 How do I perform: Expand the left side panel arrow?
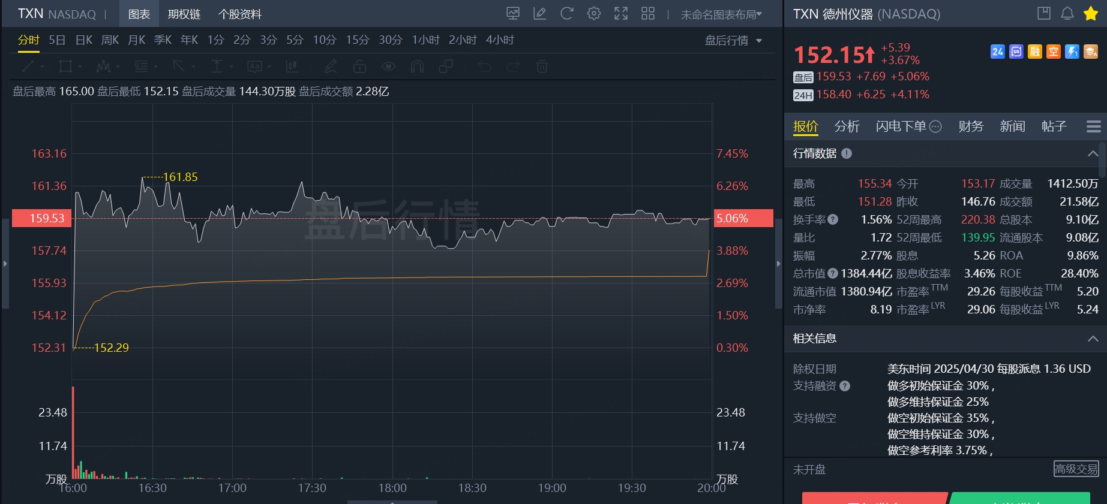click(x=5, y=264)
